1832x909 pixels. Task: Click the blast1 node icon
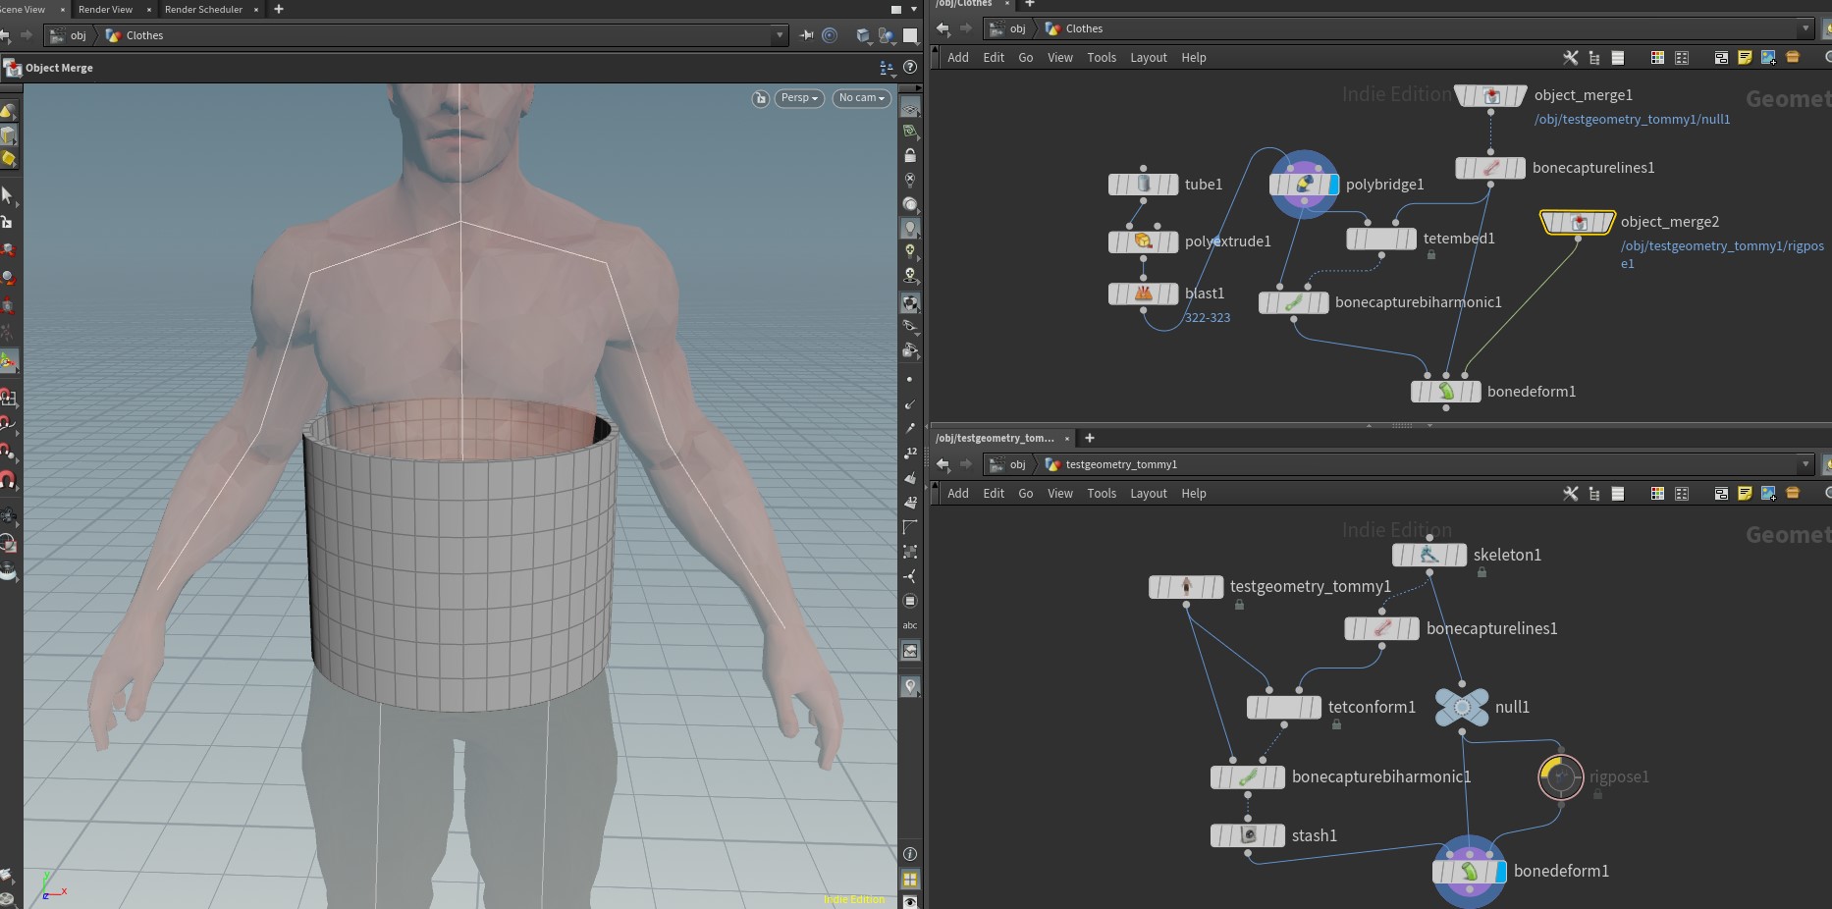click(x=1143, y=294)
